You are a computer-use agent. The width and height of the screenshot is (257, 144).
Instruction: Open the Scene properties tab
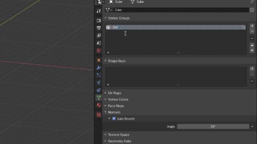point(99,43)
